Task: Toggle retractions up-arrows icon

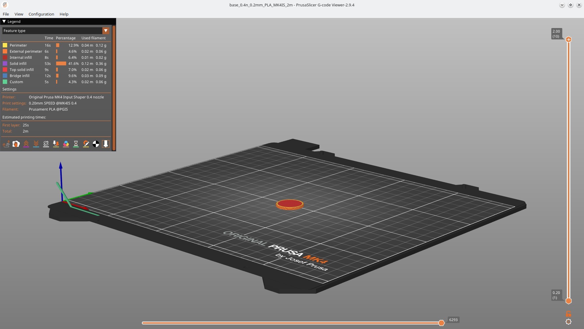Action: (26, 144)
